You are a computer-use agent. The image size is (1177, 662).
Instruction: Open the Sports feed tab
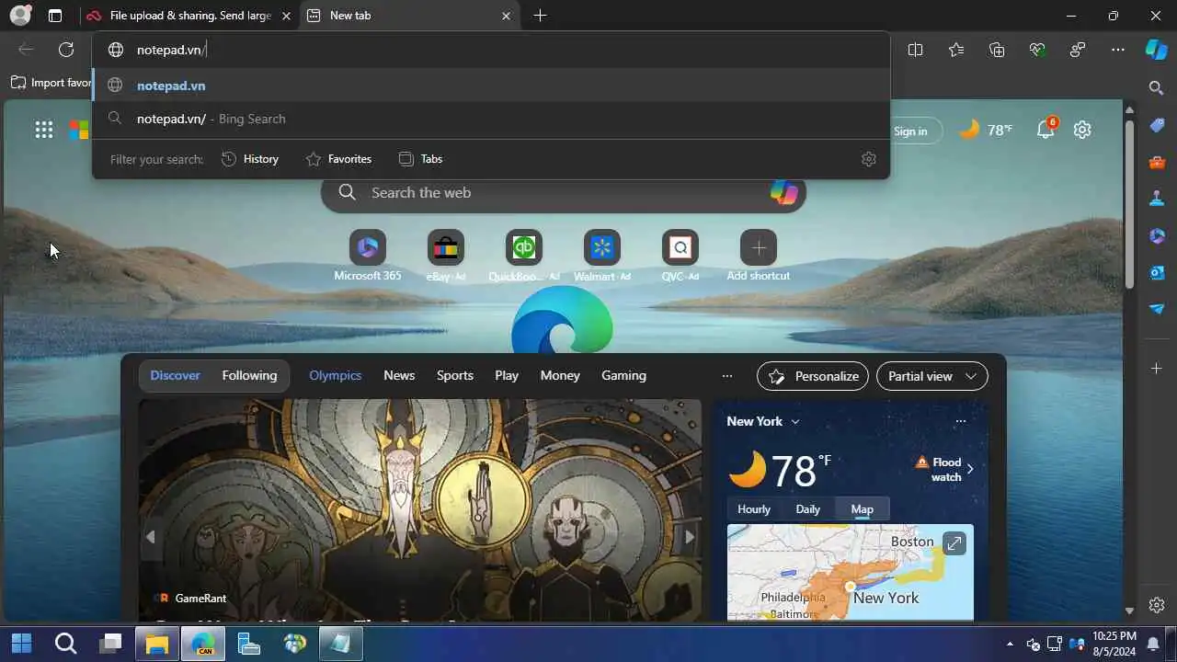(x=455, y=375)
